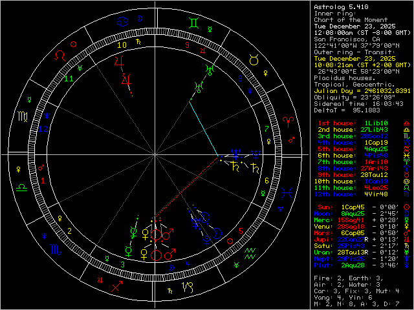This screenshot has height=310, width=414.
Task: Select the Sagittarius arrow on the chart wheel
Action: pyautogui.click(x=117, y=284)
